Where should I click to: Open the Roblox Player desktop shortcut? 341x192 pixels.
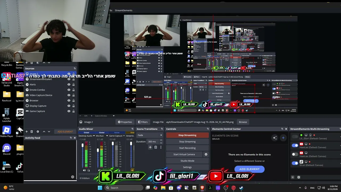pyautogui.click(x=7, y=132)
